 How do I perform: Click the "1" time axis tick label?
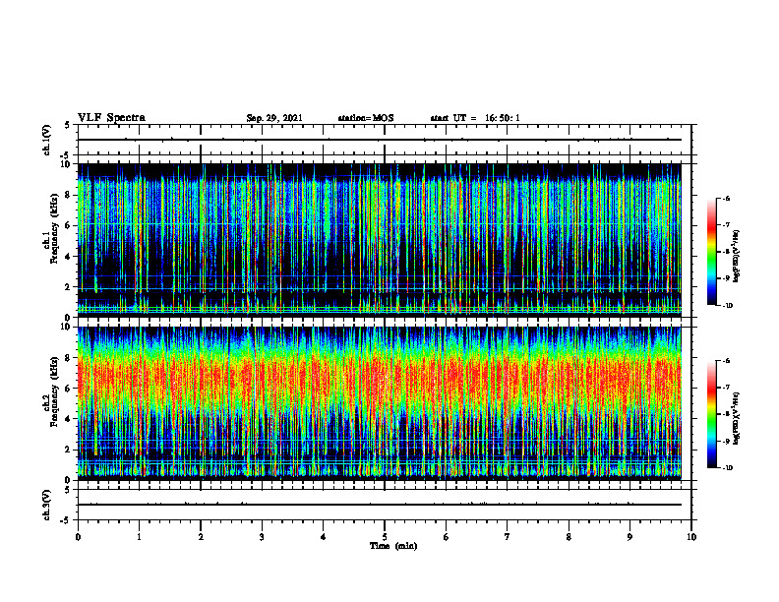[x=139, y=537]
